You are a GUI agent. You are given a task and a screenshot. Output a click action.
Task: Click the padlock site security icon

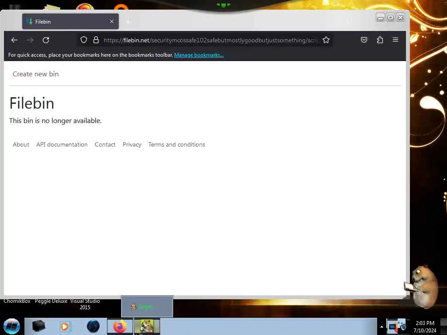click(x=96, y=40)
